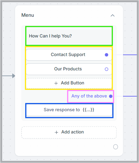Click the {{...}} variable icon
139x163 pixels.
pyautogui.click(x=88, y=110)
